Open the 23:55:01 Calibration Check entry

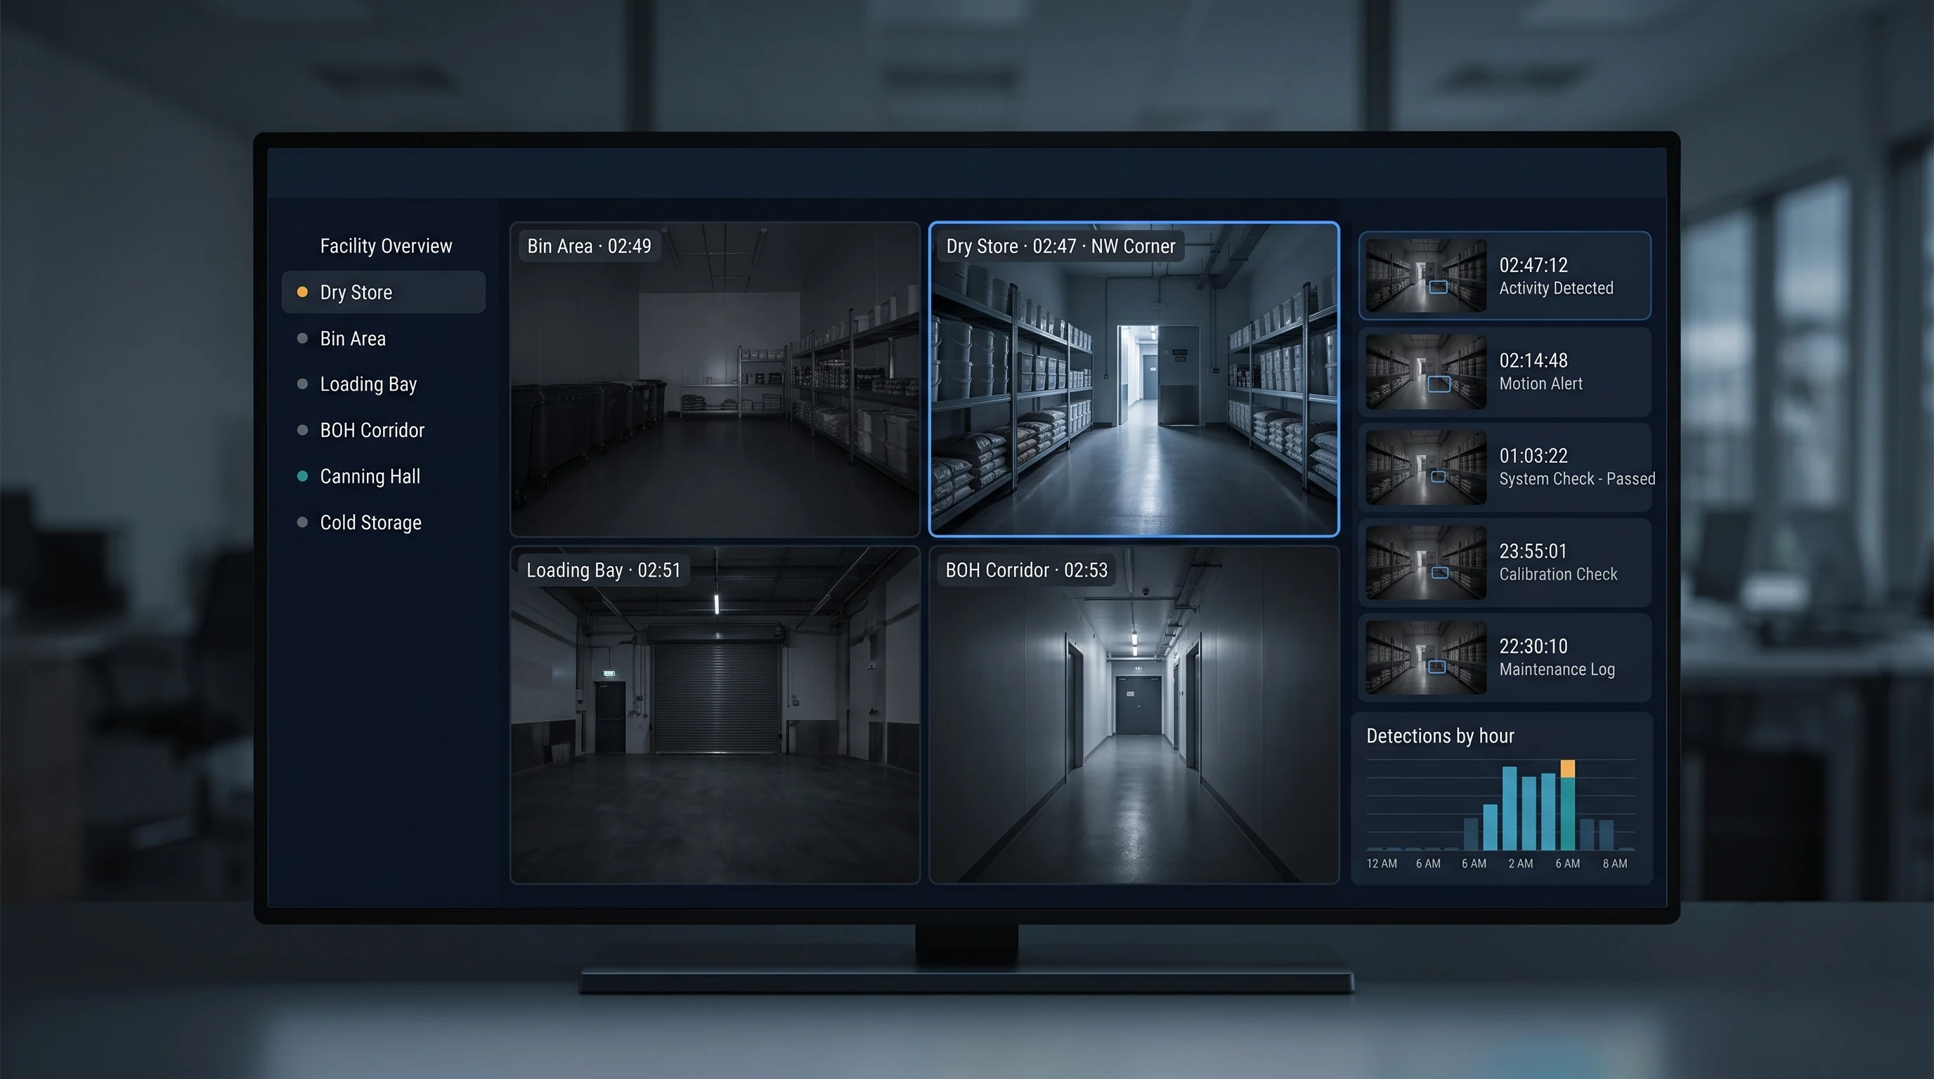(x=1505, y=562)
